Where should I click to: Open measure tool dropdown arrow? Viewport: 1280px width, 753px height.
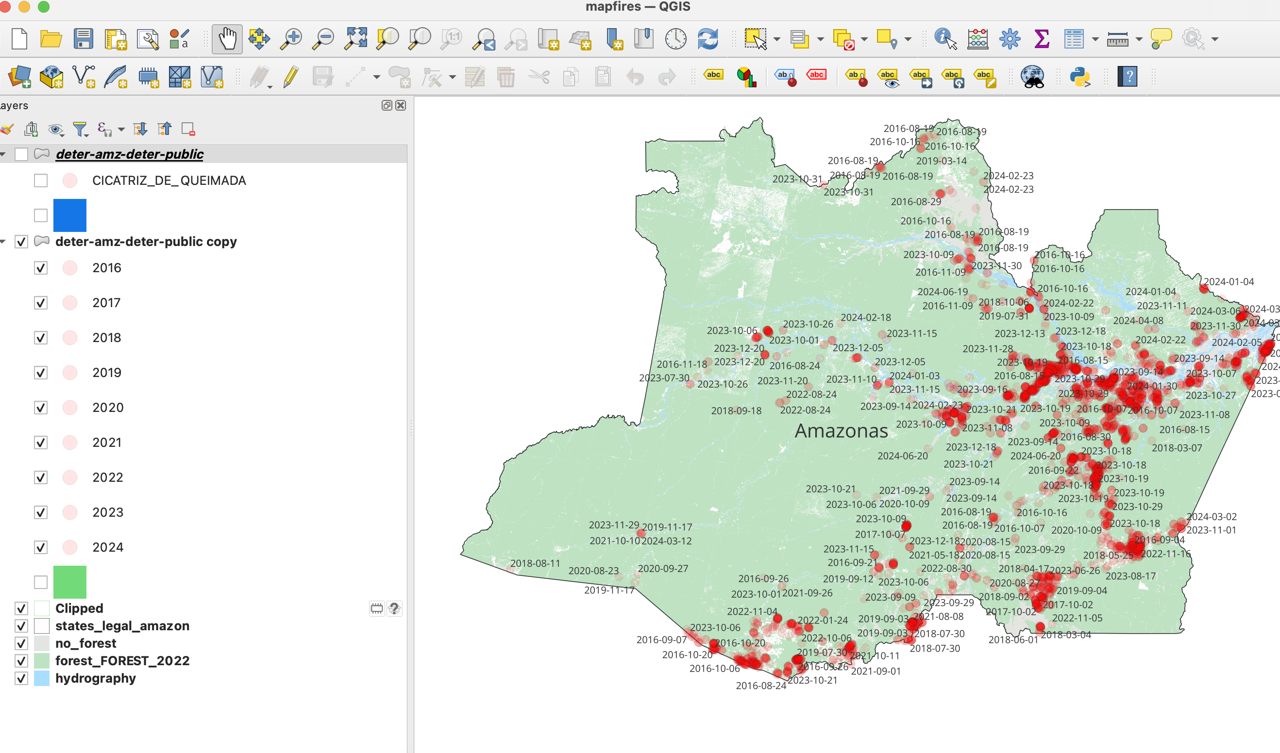[1139, 39]
